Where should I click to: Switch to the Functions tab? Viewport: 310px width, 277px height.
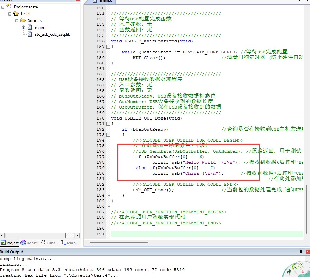(50, 243)
